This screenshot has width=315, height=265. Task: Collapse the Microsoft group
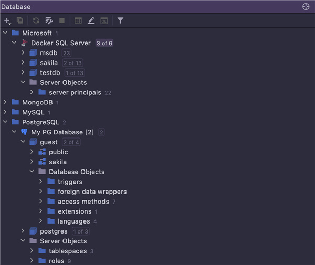(5, 33)
